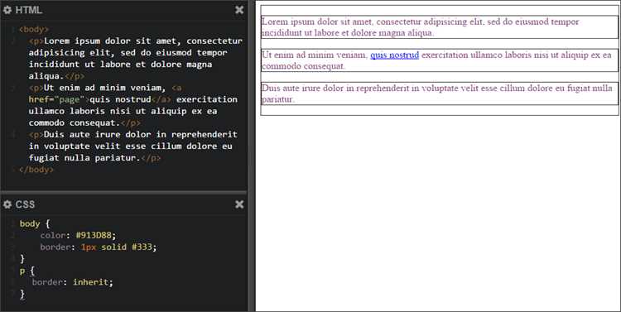Open HTML panel settings gear

click(x=7, y=10)
